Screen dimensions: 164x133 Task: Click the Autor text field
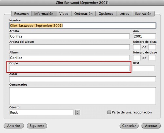click(83, 79)
